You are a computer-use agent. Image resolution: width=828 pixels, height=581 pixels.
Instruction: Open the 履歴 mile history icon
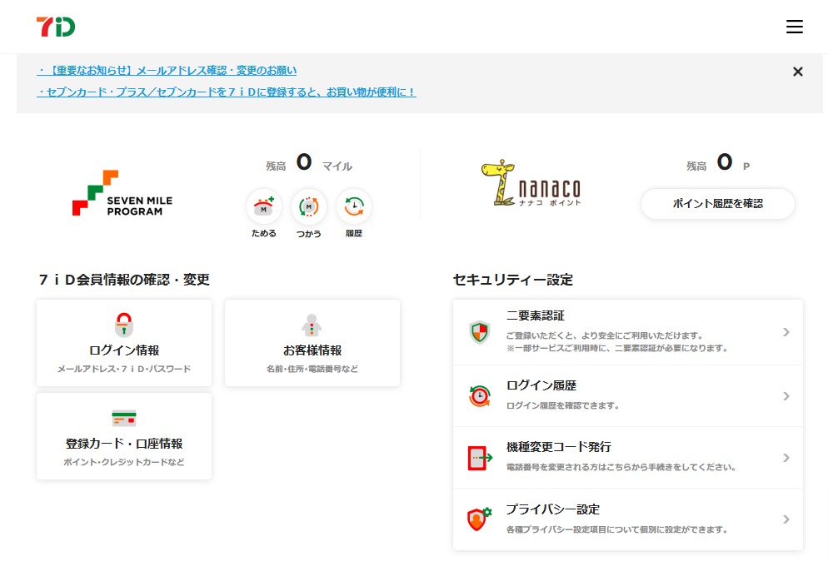point(354,206)
